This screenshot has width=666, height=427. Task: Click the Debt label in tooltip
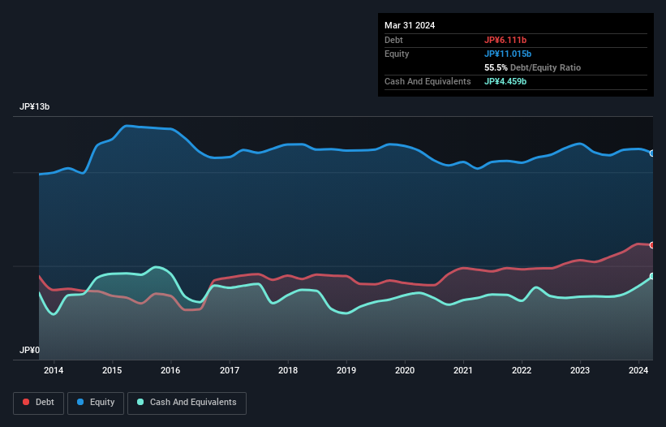tap(393, 40)
